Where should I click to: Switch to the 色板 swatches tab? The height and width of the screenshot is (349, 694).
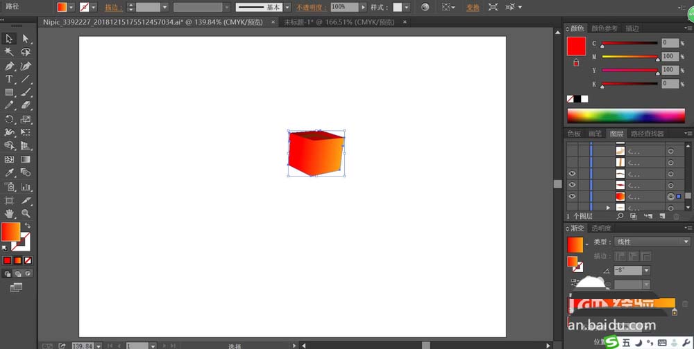574,134
